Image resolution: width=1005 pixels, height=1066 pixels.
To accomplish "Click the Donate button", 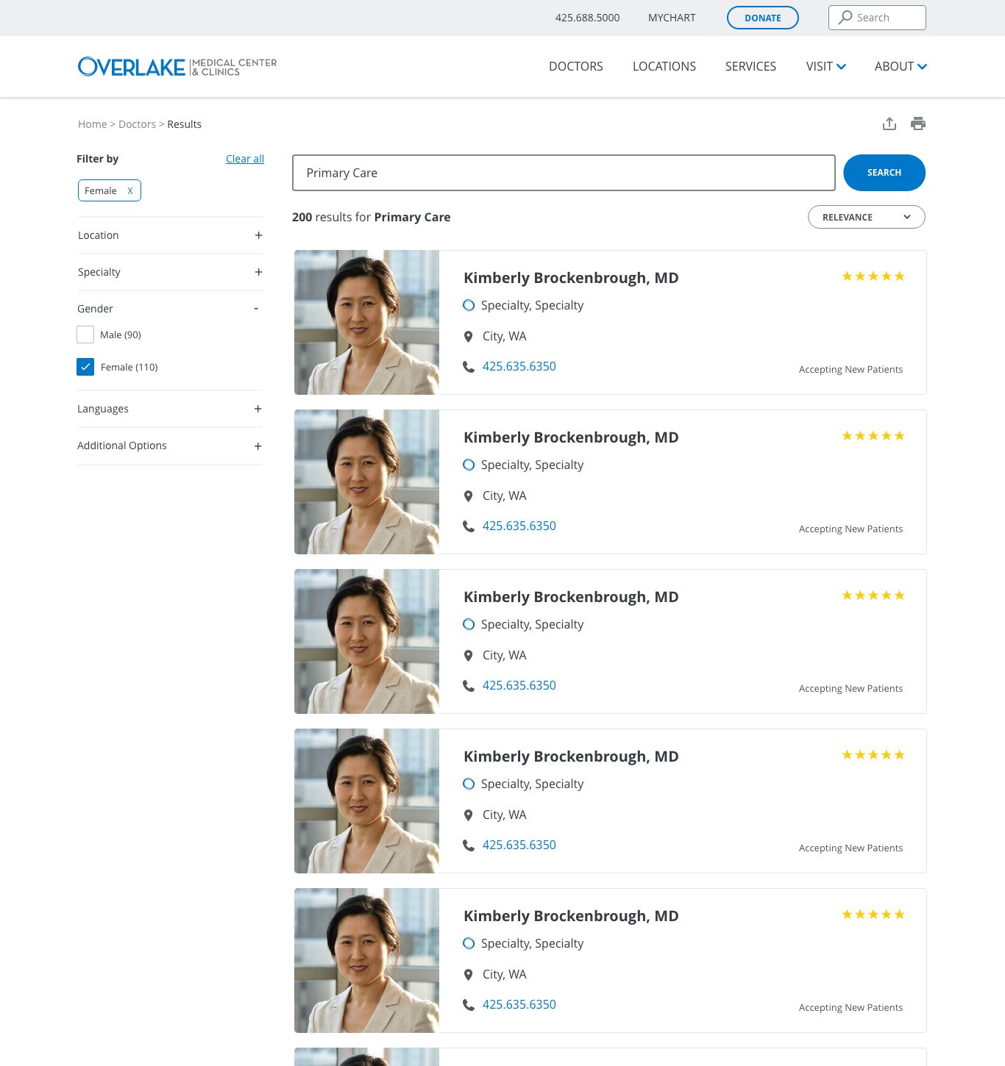I will [763, 18].
